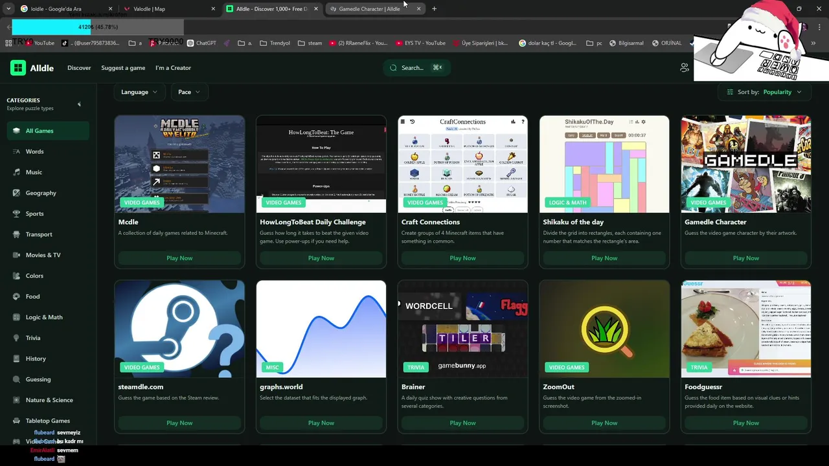Click inside the Search input field
Image resolution: width=829 pixels, height=466 pixels.
[x=416, y=68]
